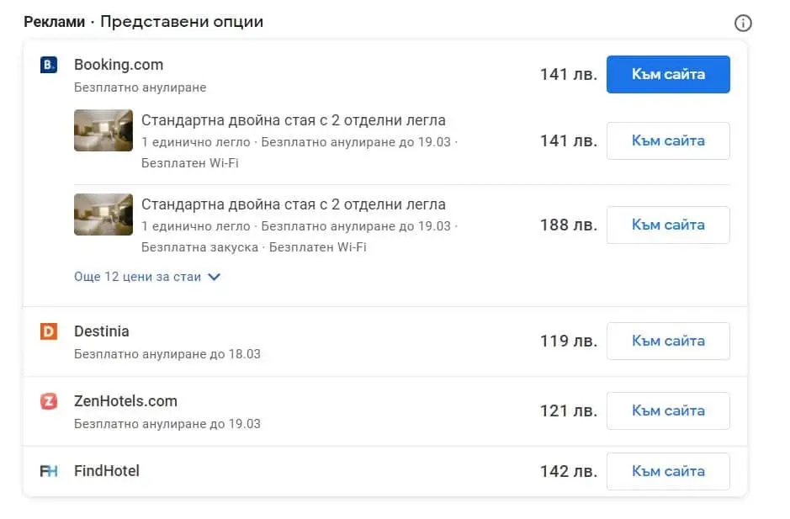Open the 188 лв. room photo thumbnail

(x=103, y=214)
